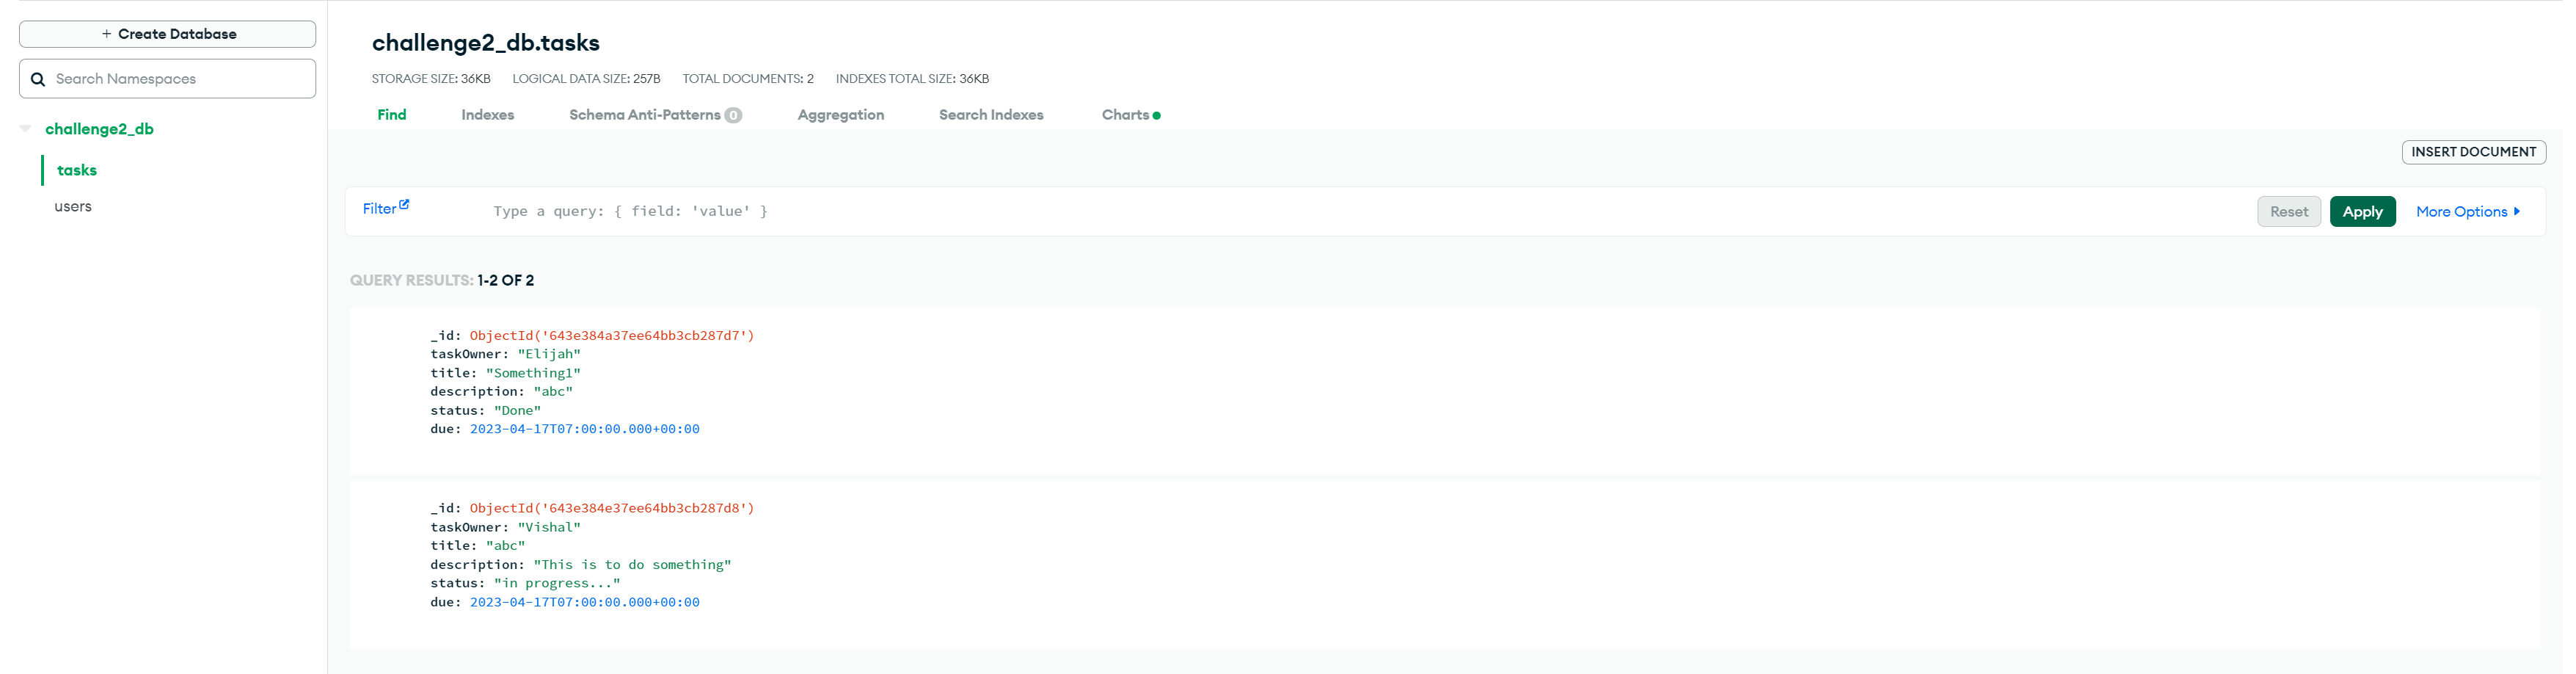Open the Aggregation tab

click(x=840, y=114)
